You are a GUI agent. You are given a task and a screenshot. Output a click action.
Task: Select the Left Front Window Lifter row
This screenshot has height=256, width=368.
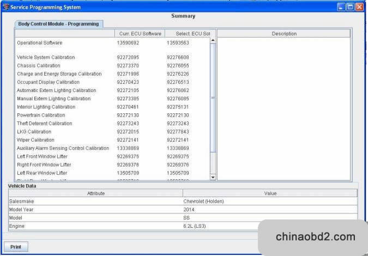[x=113, y=156]
